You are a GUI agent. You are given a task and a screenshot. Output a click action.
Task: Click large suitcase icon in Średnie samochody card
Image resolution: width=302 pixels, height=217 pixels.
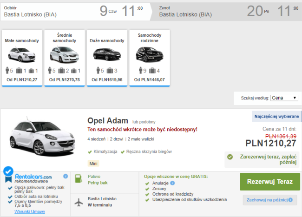[x=61, y=71]
